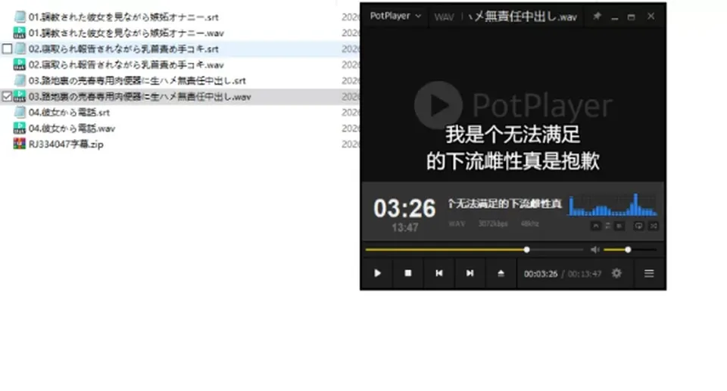727x391 pixels.
Task: Mute audio via the speaker icon
Action: point(595,250)
